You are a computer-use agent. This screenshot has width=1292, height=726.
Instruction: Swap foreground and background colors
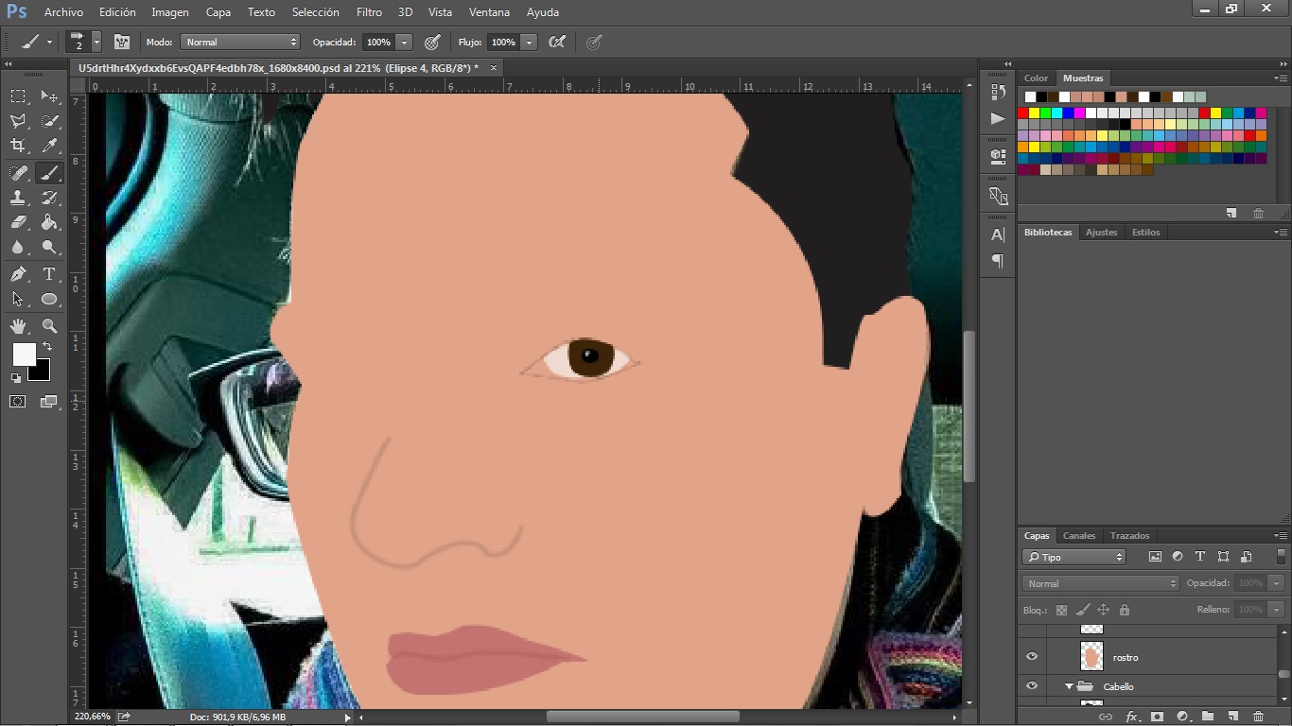click(x=47, y=347)
